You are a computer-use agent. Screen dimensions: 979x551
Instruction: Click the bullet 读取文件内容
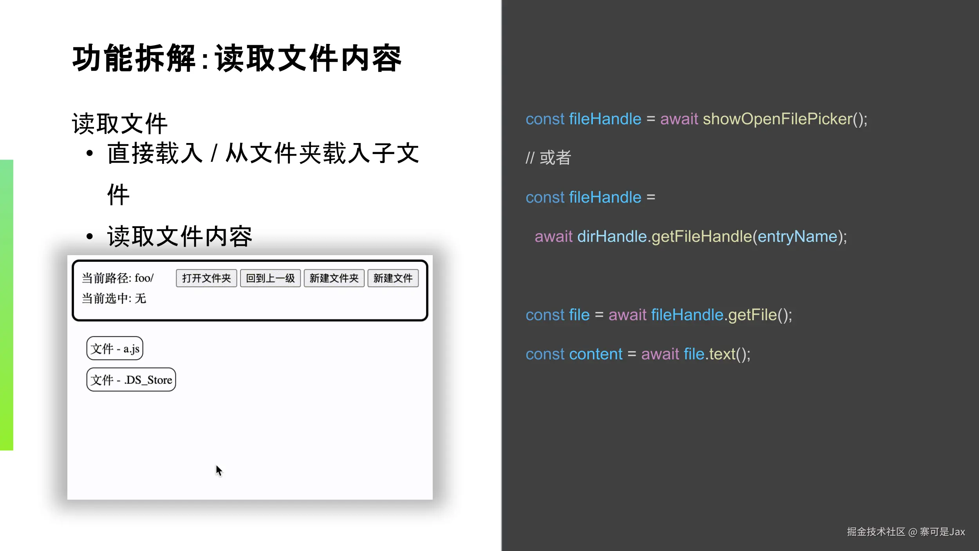coord(180,236)
